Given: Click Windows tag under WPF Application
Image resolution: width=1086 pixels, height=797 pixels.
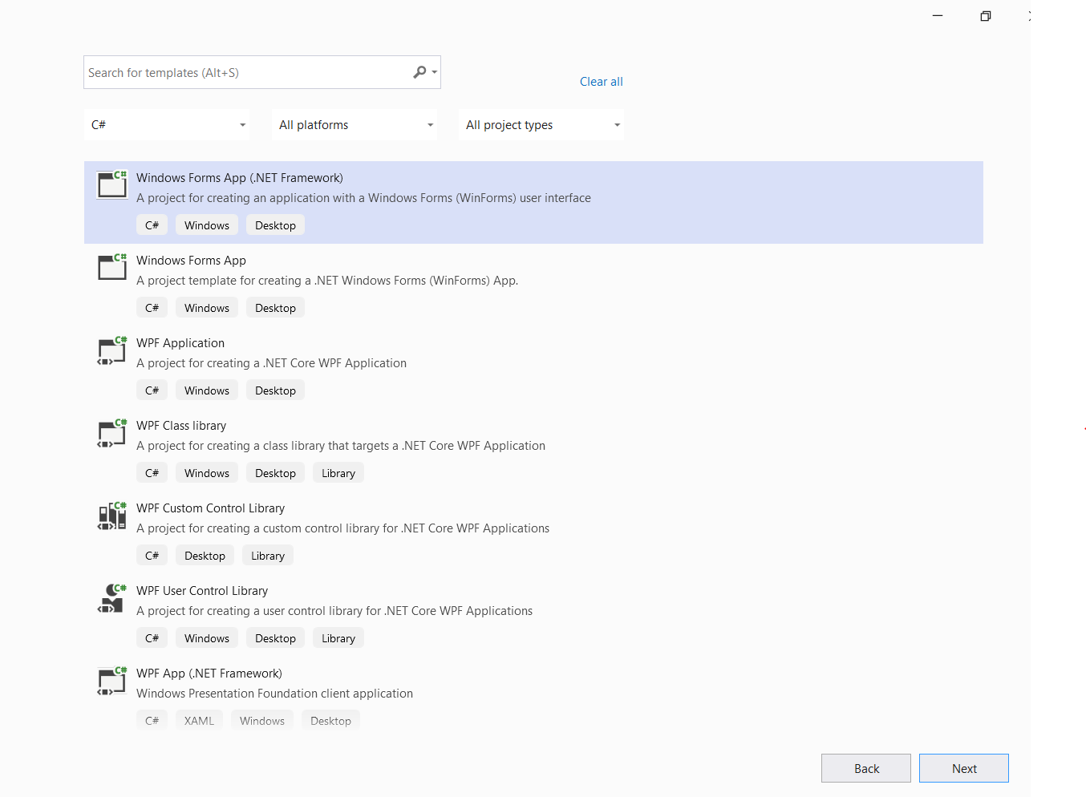Looking at the screenshot, I should (207, 390).
